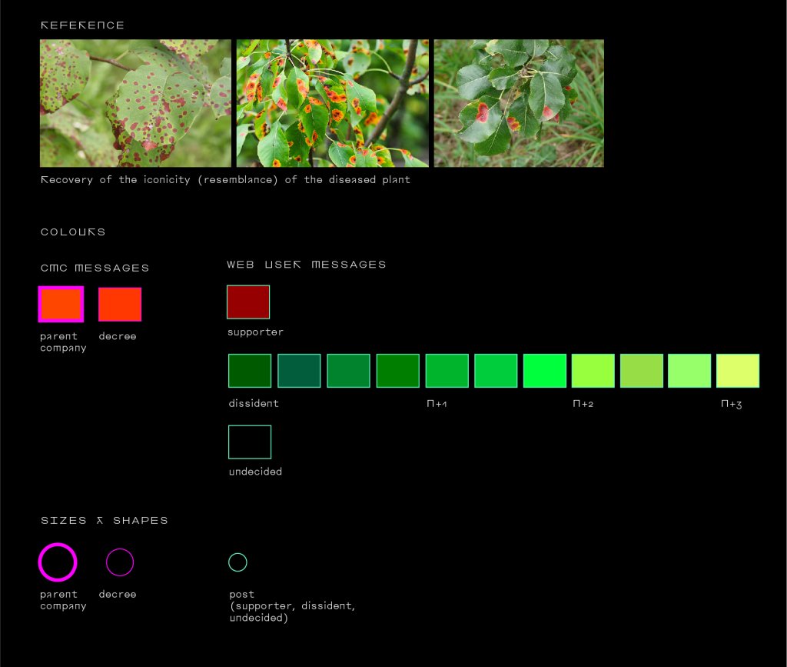787x667 pixels.
Task: Click the 'Recovery of the iconicity' caption
Action: coord(225,180)
